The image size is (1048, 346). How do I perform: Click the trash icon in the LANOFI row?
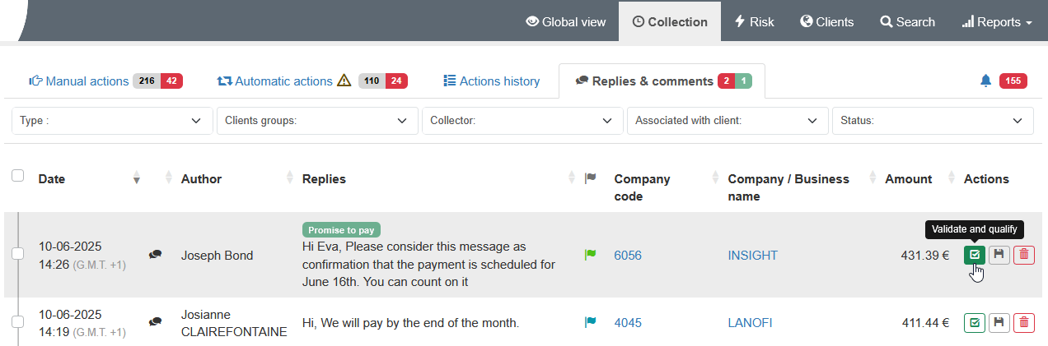[x=1023, y=323]
